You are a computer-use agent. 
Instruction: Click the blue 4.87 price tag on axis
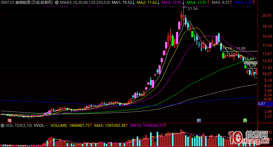[x=265, y=104]
